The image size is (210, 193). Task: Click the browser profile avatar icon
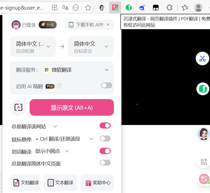tap(198, 8)
